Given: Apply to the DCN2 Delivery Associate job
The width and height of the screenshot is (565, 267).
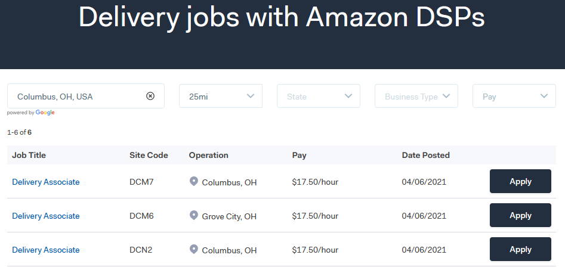Looking at the screenshot, I should [x=520, y=249].
